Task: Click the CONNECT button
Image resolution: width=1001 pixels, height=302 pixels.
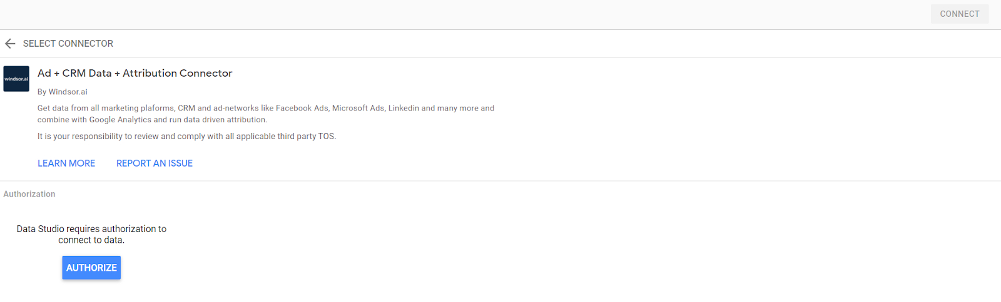Action: coord(959,14)
